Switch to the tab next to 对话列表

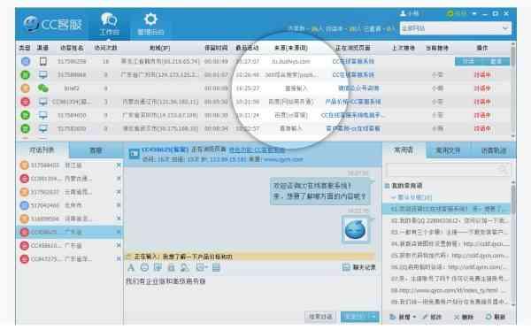point(96,150)
